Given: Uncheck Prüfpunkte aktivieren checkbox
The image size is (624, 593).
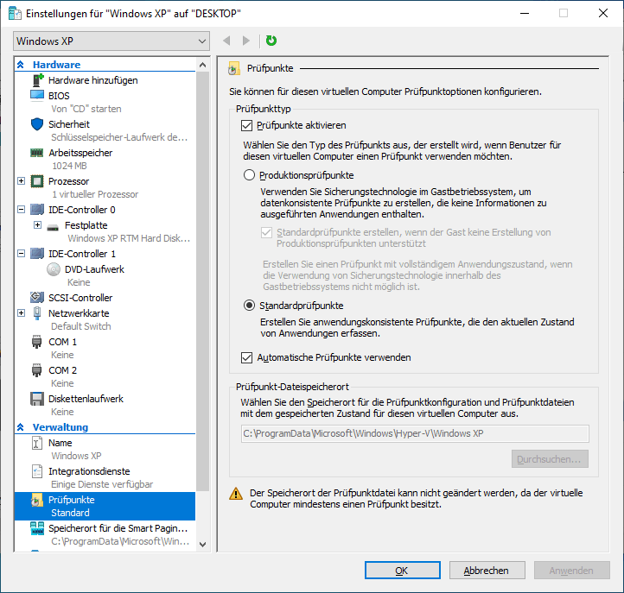Looking at the screenshot, I should click(246, 126).
